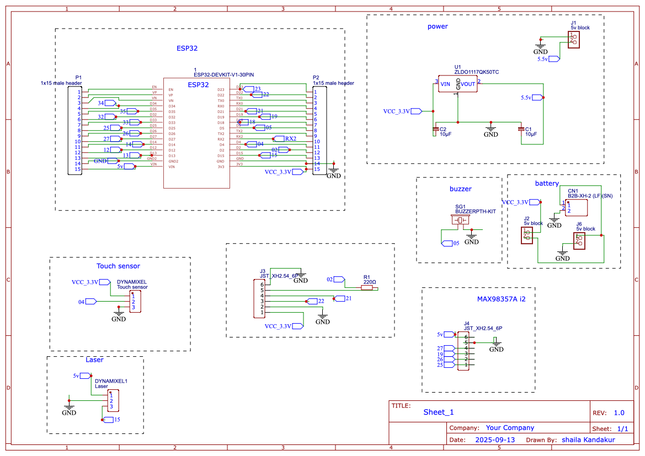Click the J1 5v block connector

[574, 40]
